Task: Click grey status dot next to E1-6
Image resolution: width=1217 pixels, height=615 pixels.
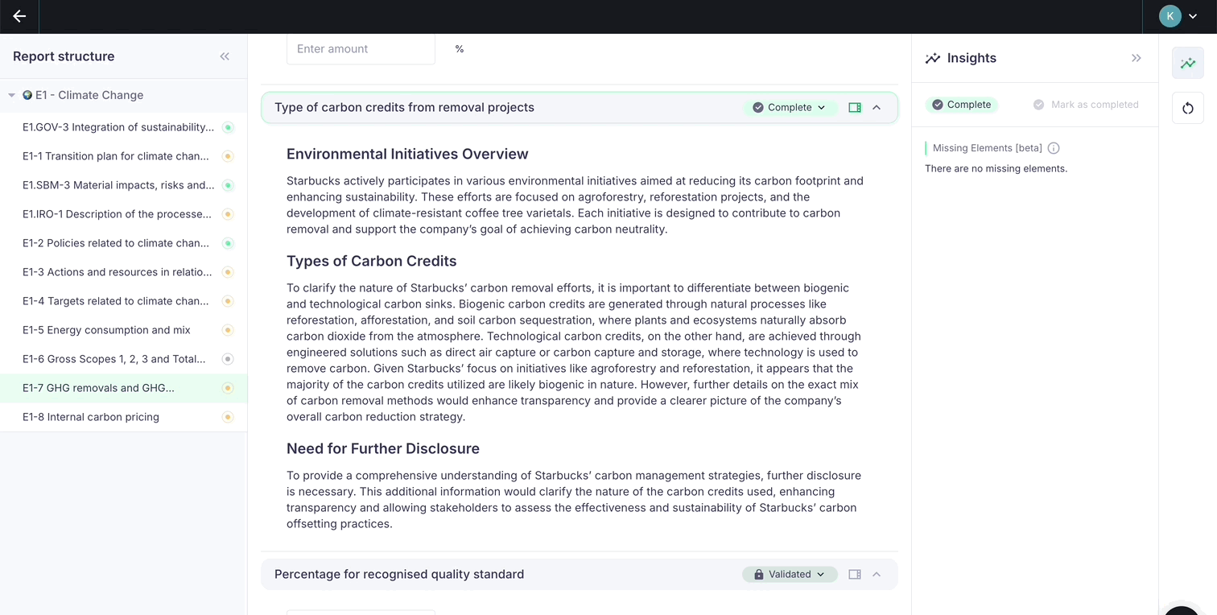Action: click(228, 359)
